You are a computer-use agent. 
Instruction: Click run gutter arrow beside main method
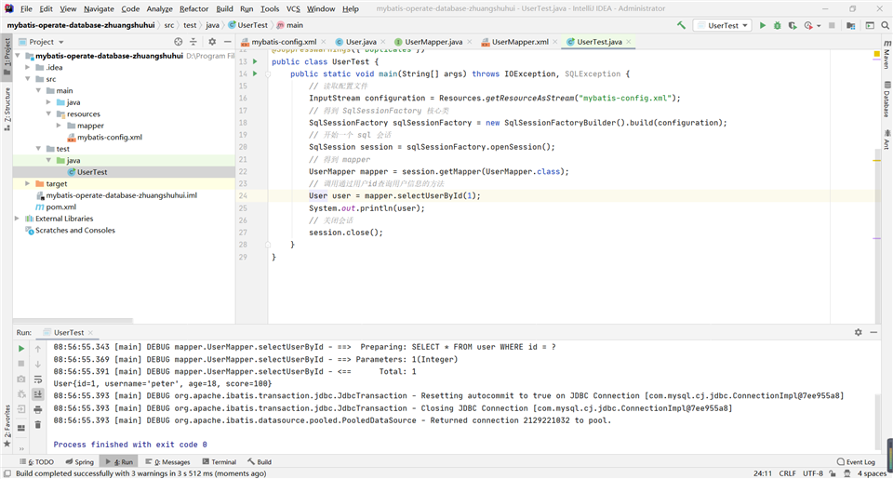(x=255, y=73)
